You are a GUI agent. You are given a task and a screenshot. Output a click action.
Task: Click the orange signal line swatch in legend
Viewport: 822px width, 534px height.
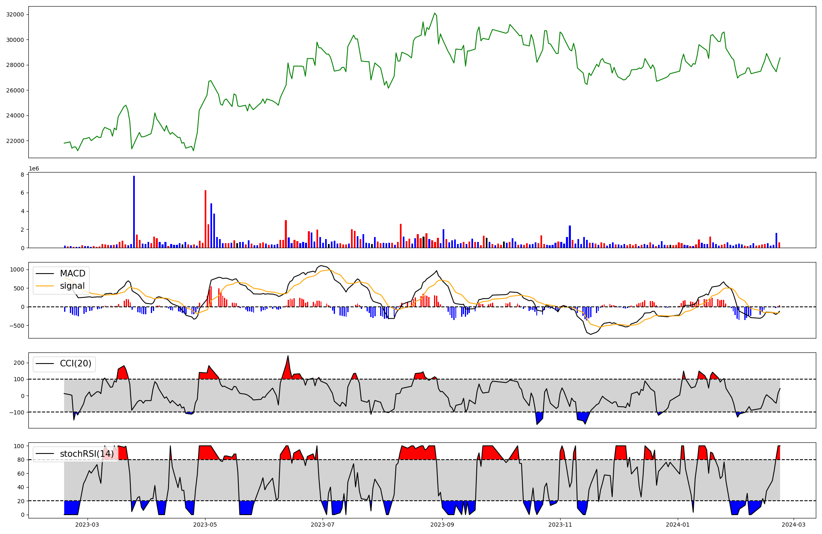(x=45, y=286)
